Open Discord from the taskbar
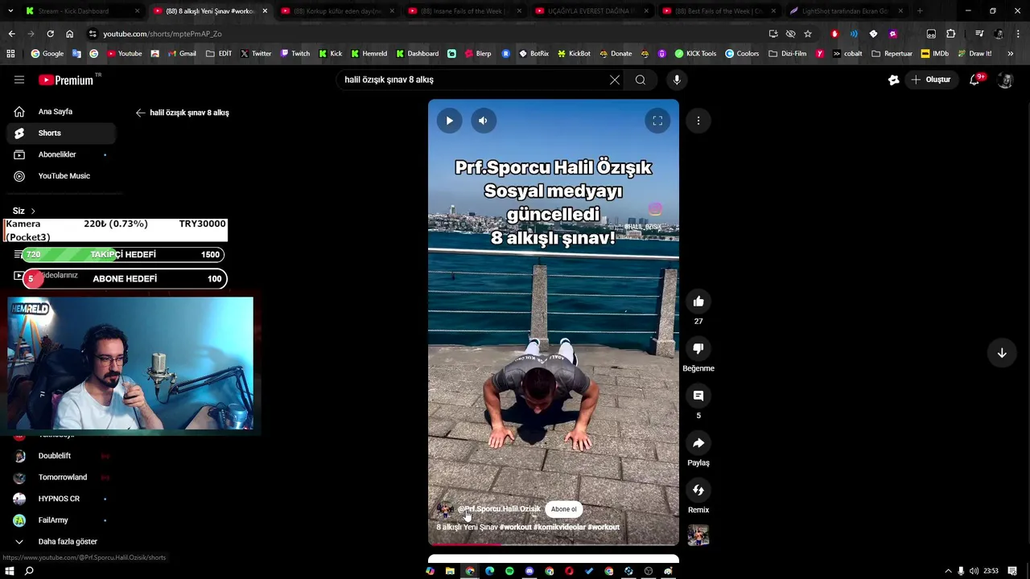This screenshot has height=579, width=1030. coord(529,571)
